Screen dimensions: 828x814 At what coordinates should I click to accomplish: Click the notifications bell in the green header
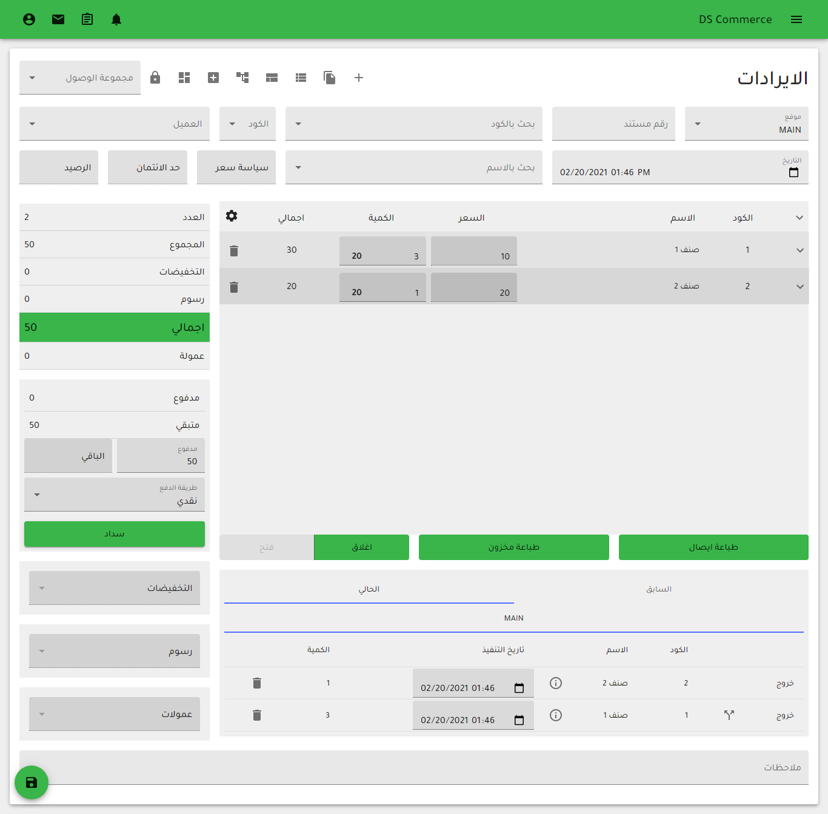[116, 19]
